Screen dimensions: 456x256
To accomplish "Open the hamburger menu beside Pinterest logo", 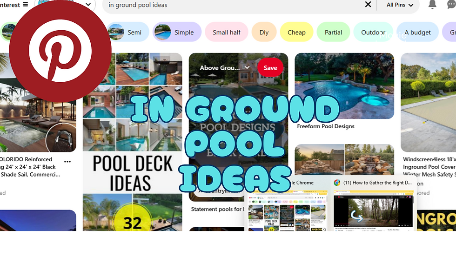I will pos(26,5).
